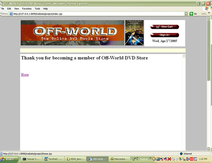Follow the Home link
Image resolution: width=212 pixels, height=163 pixels.
[25, 74]
